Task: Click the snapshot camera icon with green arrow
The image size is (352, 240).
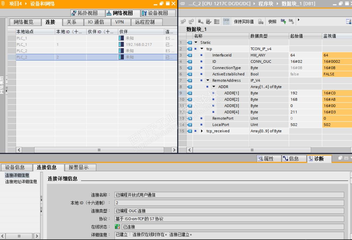Action: click(284, 22)
